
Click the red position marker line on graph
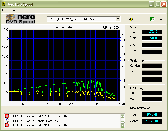[115, 65]
